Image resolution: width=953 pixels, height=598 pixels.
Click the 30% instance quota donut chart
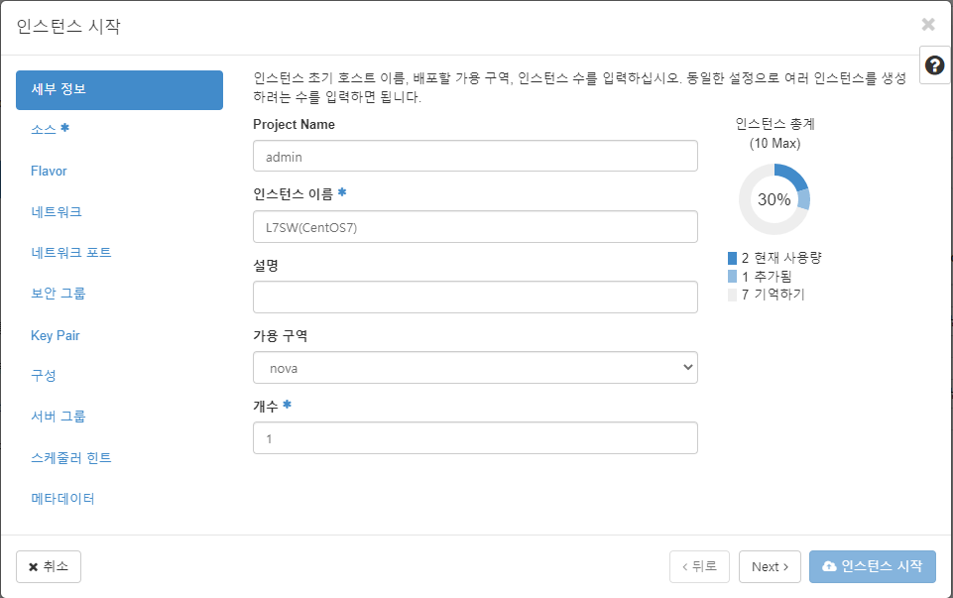(774, 199)
